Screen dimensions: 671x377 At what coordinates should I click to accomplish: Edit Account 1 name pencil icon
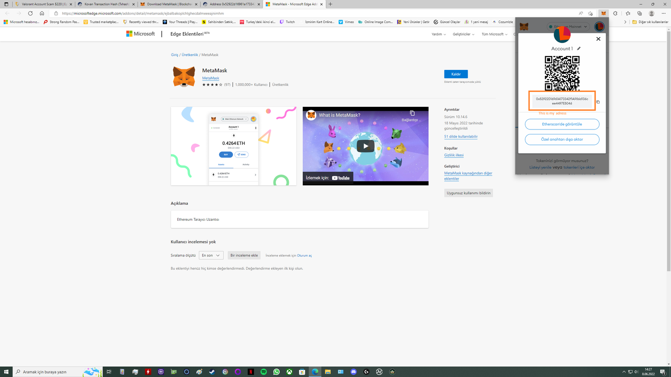tap(579, 49)
